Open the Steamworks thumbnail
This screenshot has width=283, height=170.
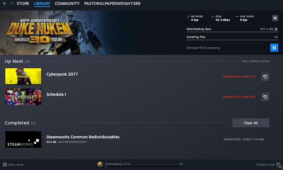[23, 140]
